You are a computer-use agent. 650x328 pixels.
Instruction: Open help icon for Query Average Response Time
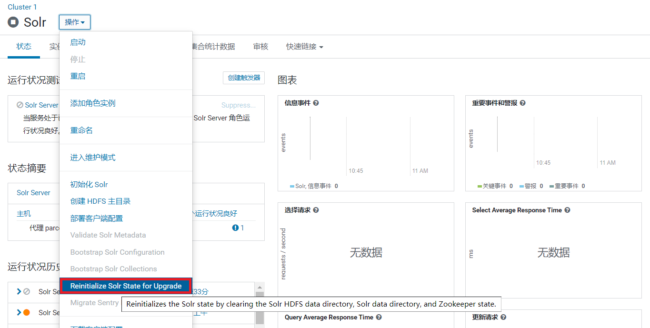(x=379, y=317)
